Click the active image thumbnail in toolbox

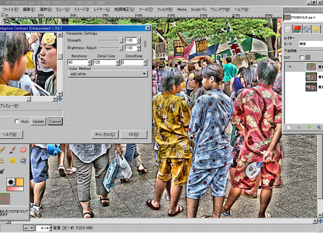5,199
